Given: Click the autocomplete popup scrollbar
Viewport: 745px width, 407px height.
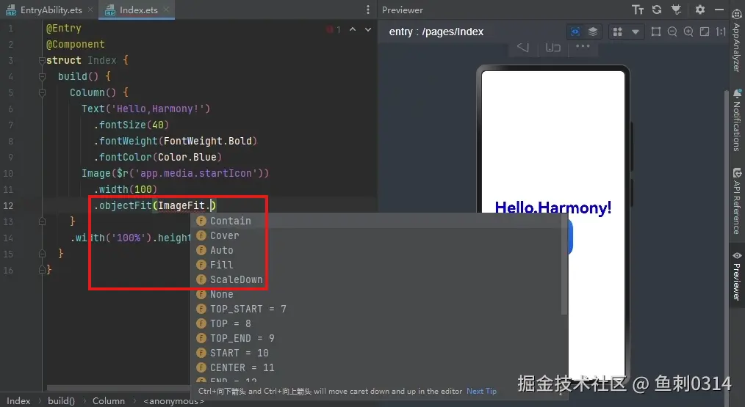Looking at the screenshot, I should [x=564, y=264].
